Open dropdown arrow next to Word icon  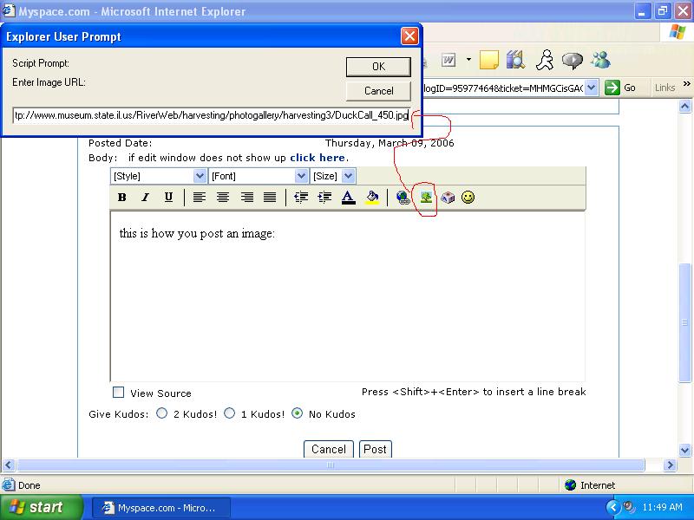pos(468,60)
